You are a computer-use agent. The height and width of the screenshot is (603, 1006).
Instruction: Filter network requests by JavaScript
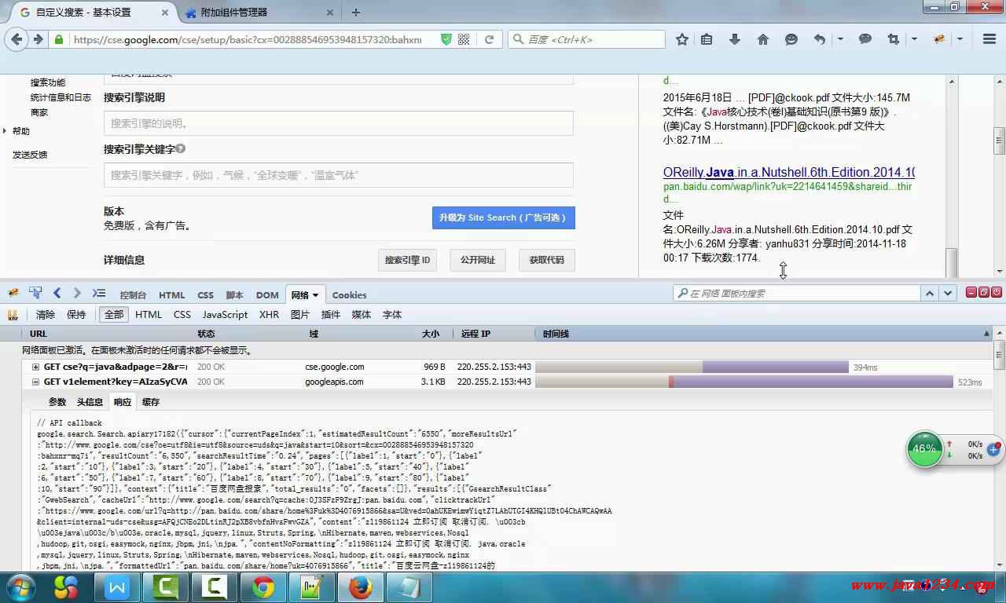[x=225, y=315]
